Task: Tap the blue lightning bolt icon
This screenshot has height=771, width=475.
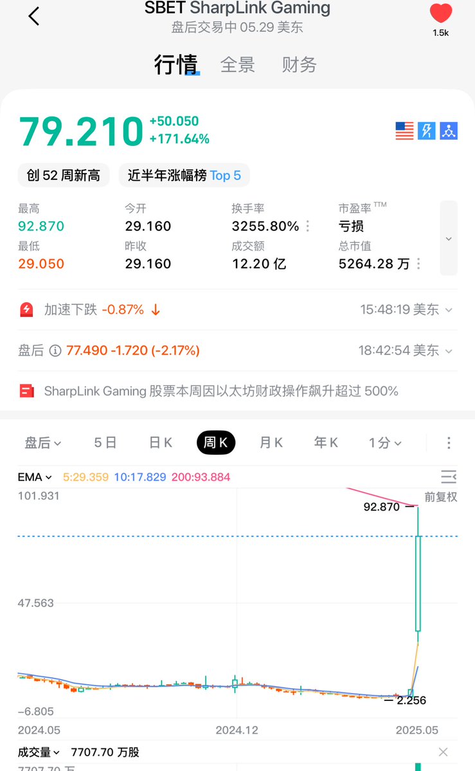Action: pyautogui.click(x=426, y=131)
